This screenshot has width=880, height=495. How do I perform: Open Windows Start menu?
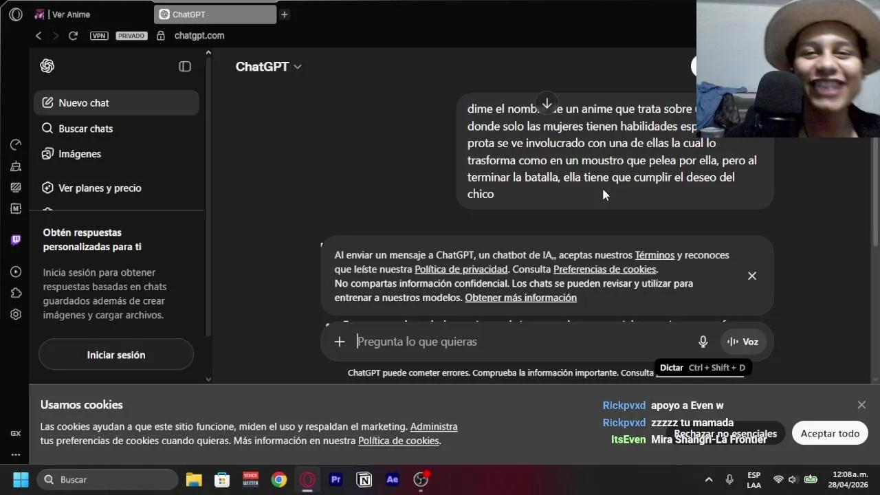[21, 480]
